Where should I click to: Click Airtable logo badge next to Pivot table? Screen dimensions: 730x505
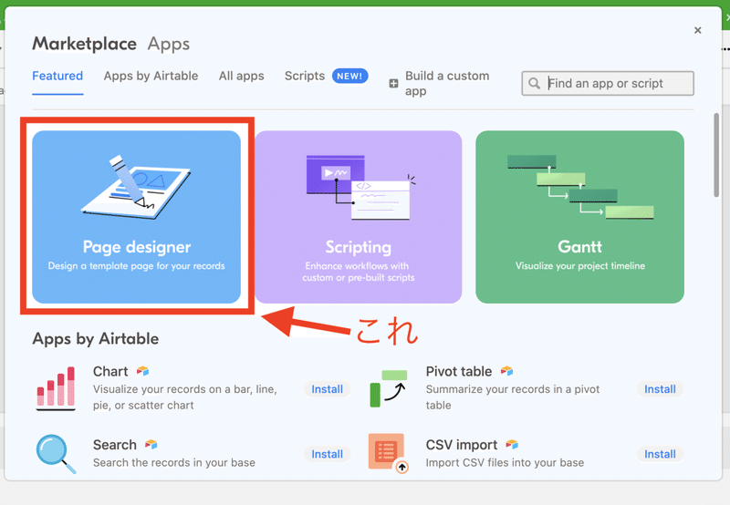click(x=506, y=371)
